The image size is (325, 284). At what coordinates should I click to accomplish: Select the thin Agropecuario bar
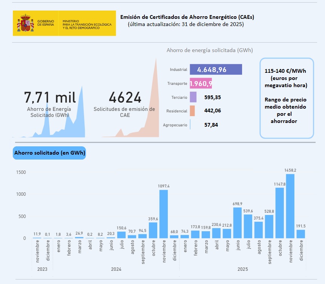(x=190, y=124)
